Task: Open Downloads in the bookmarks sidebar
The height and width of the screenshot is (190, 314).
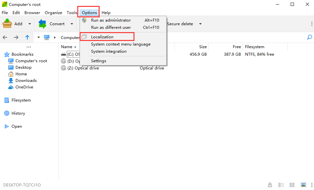Action: [x=26, y=81]
